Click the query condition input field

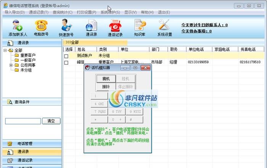pyautogui.click(x=23, y=121)
